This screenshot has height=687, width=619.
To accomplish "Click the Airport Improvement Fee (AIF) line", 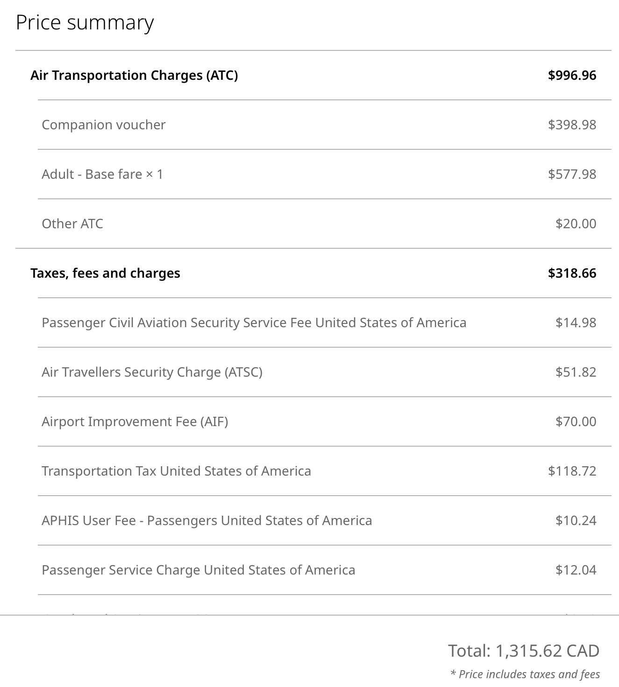I will 135,421.
